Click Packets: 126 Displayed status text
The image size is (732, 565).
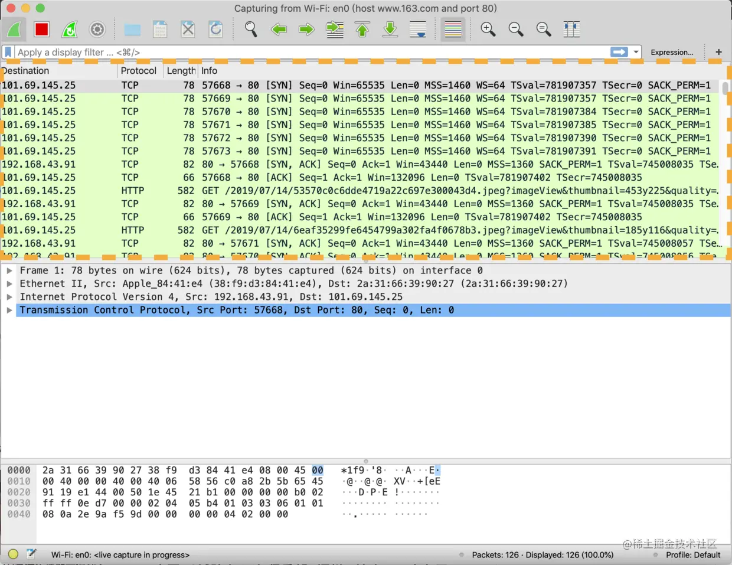543,555
